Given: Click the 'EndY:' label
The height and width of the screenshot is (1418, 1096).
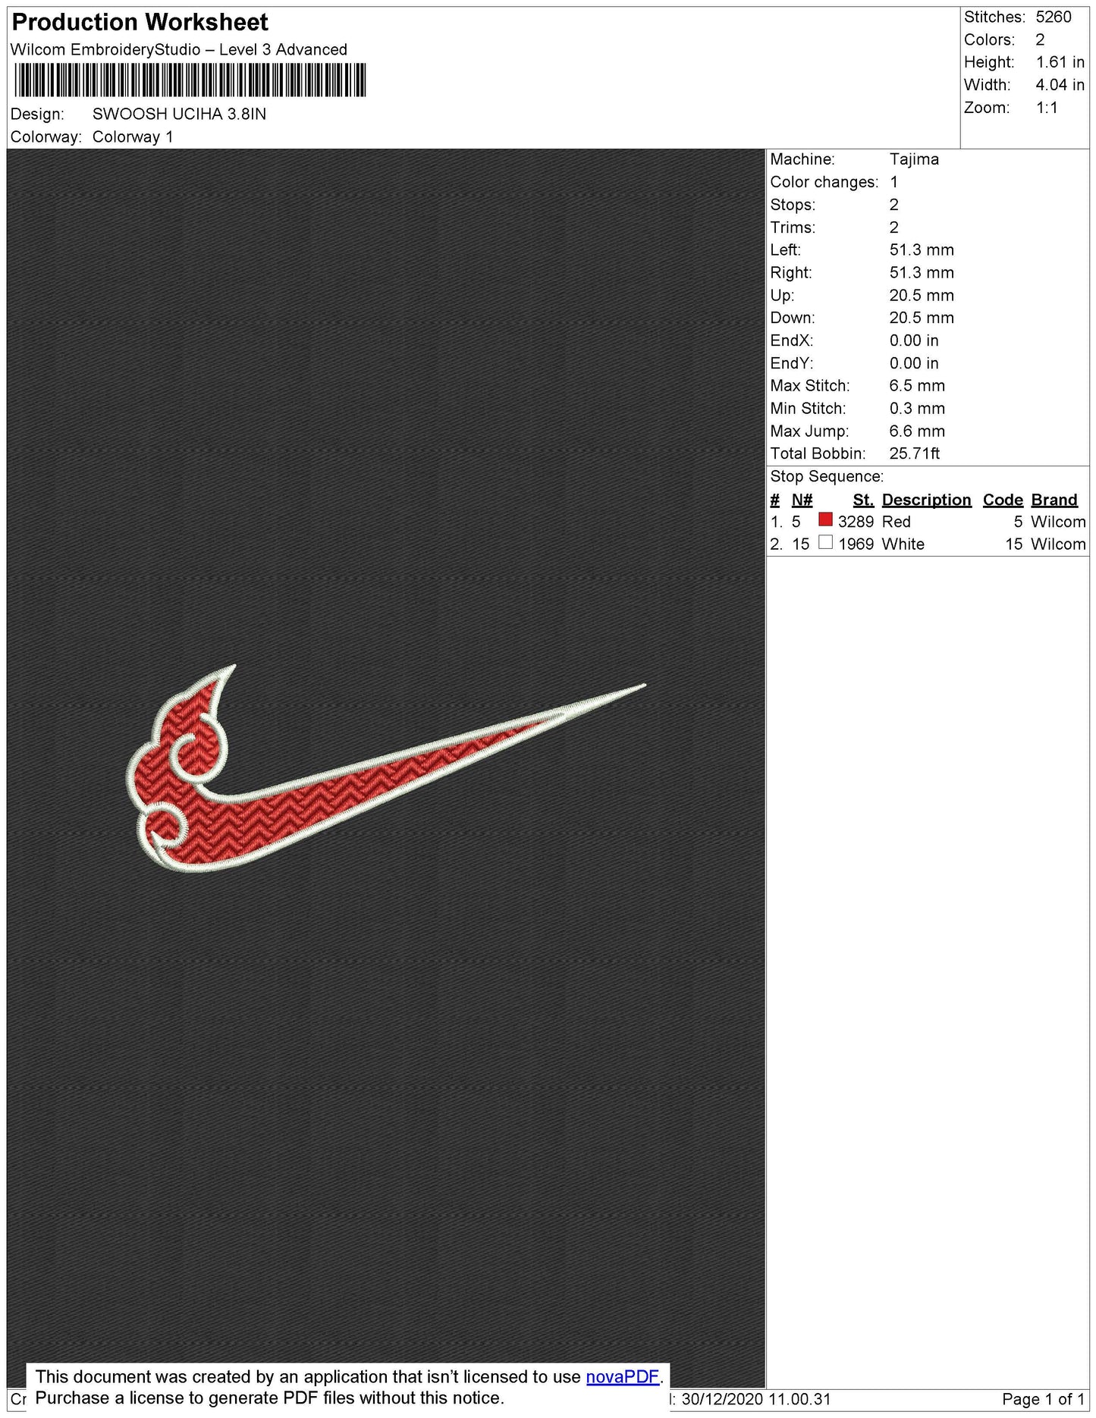Looking at the screenshot, I should coord(791,363).
